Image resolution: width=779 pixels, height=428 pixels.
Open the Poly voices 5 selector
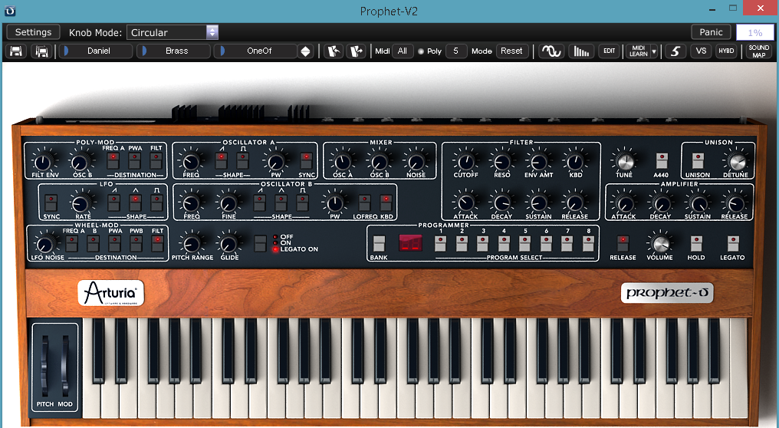[455, 51]
